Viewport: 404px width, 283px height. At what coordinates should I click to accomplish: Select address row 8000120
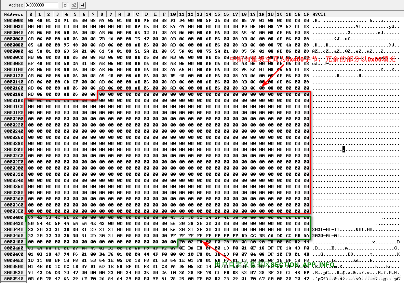pyautogui.click(x=14, y=76)
